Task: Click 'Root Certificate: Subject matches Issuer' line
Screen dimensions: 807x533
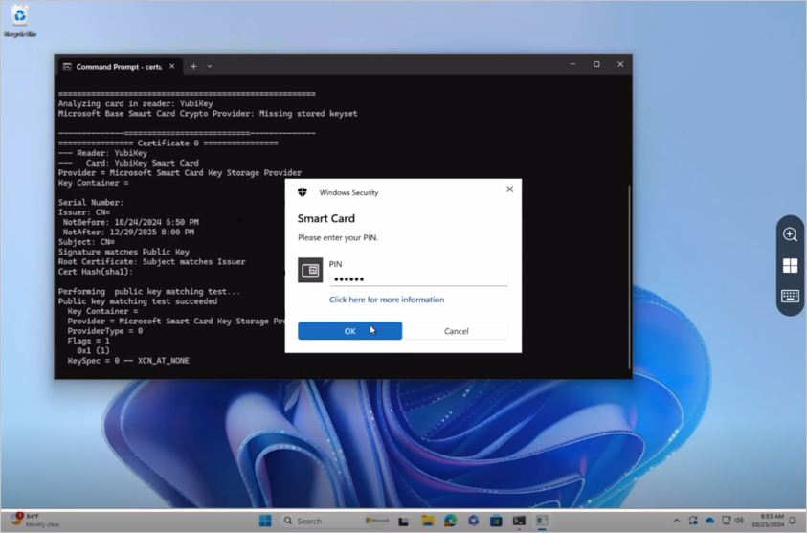Action: click(x=152, y=261)
